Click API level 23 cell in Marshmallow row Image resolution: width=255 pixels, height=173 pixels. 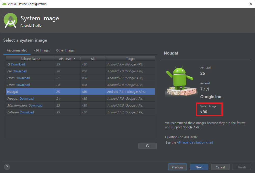coord(67,105)
